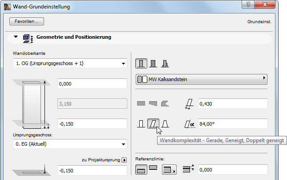Open the Favoriten dialog

click(27, 21)
